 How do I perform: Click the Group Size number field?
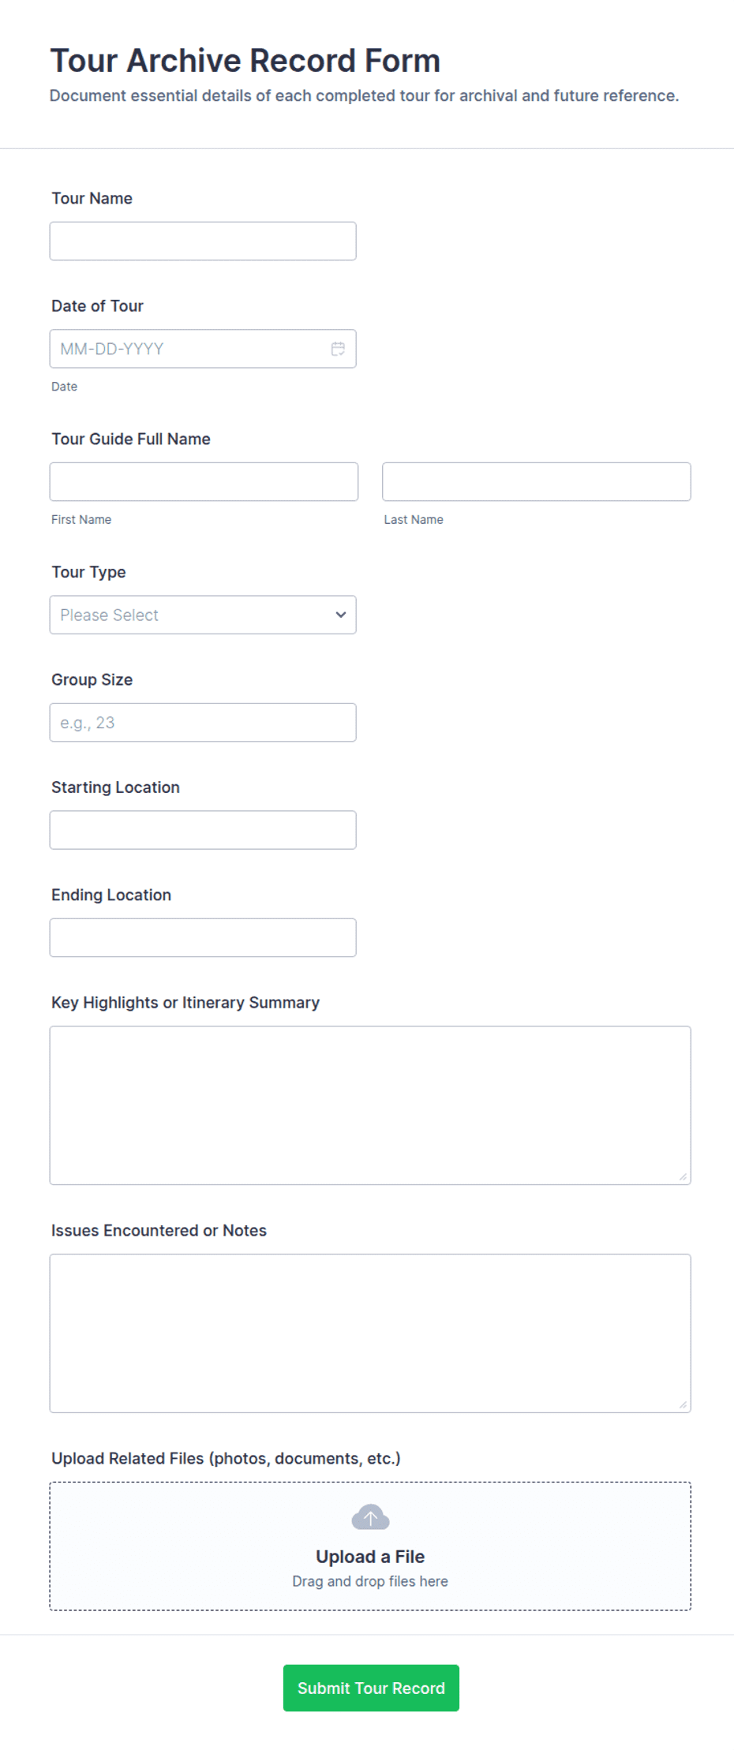203,723
